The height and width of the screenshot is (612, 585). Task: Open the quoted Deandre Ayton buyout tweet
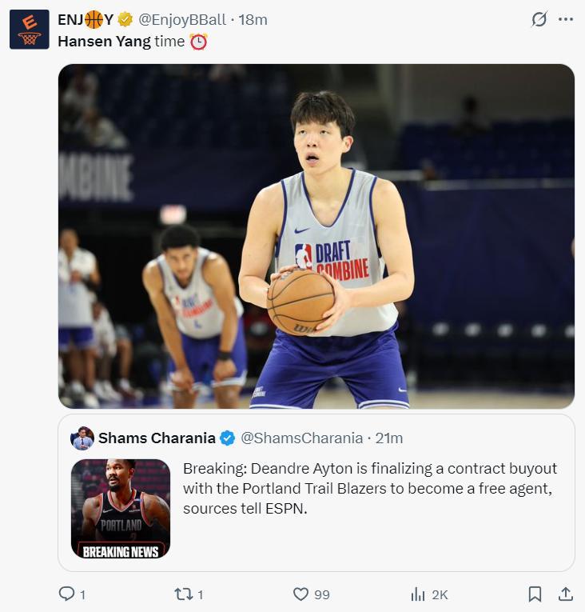[370, 487]
